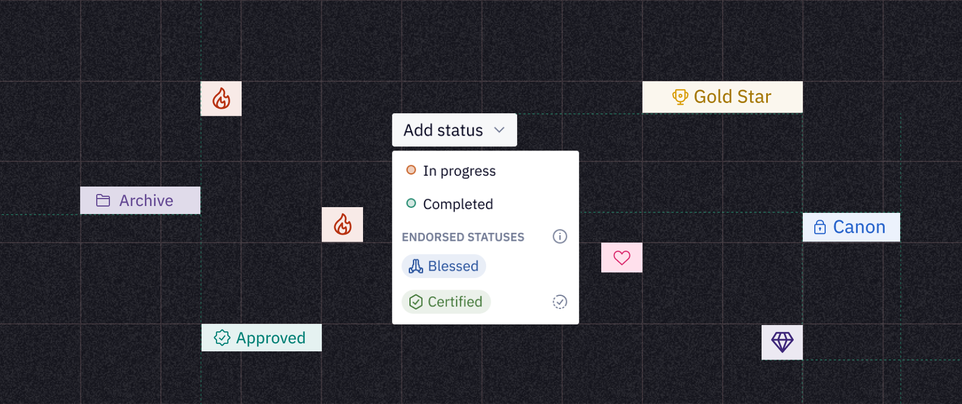Select the In progress status

point(485,171)
